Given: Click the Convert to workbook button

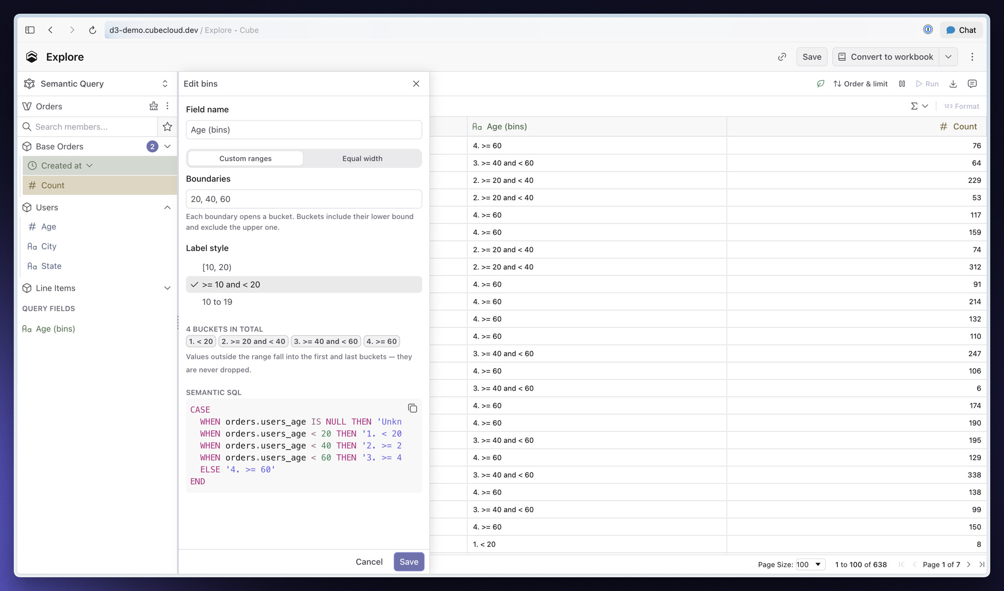Looking at the screenshot, I should (x=886, y=57).
